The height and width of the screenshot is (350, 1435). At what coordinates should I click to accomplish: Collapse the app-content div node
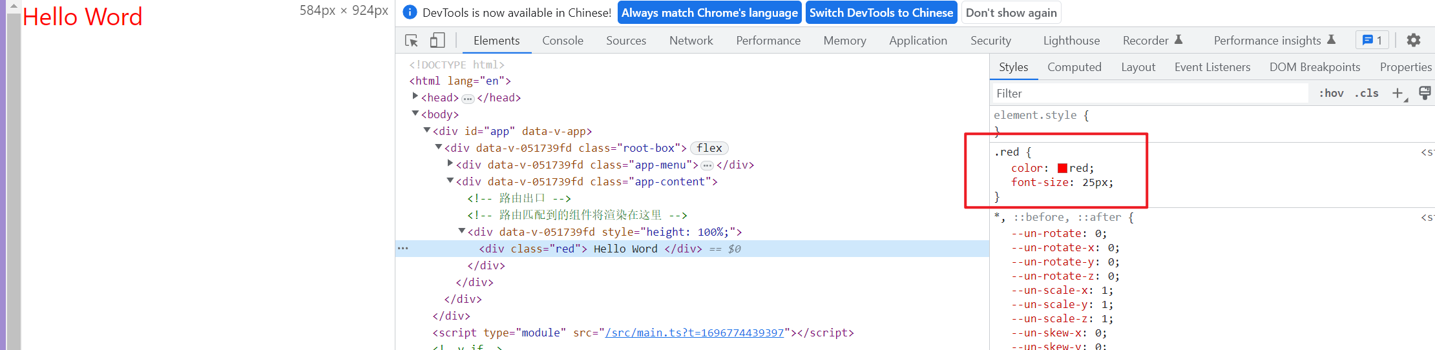coord(450,180)
